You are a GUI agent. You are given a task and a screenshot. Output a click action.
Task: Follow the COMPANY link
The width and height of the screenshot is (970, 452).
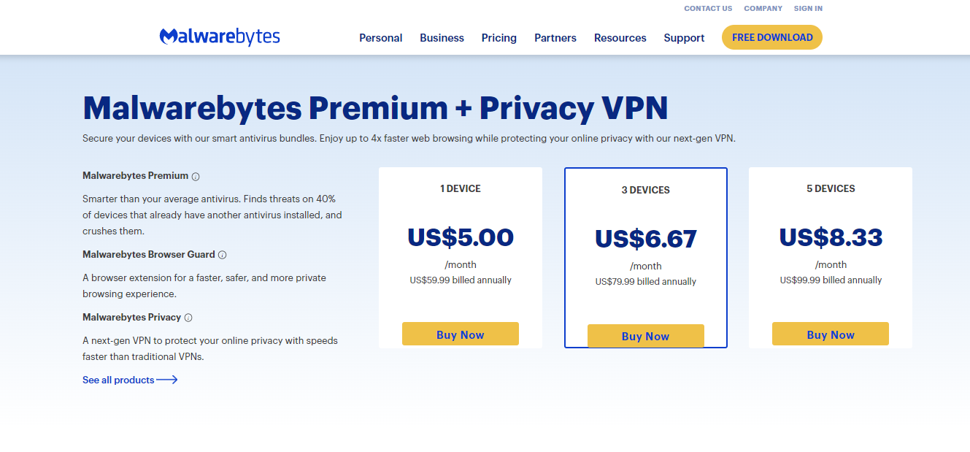[x=763, y=9]
